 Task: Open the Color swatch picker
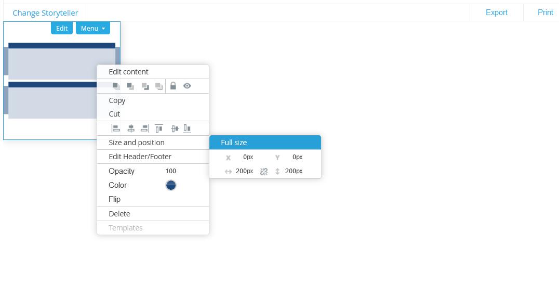(171, 185)
